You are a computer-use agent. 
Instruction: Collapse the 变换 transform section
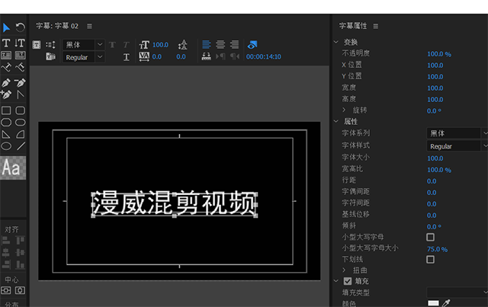tap(338, 42)
